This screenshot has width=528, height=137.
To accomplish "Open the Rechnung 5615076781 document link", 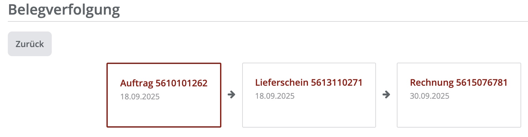I will point(458,82).
